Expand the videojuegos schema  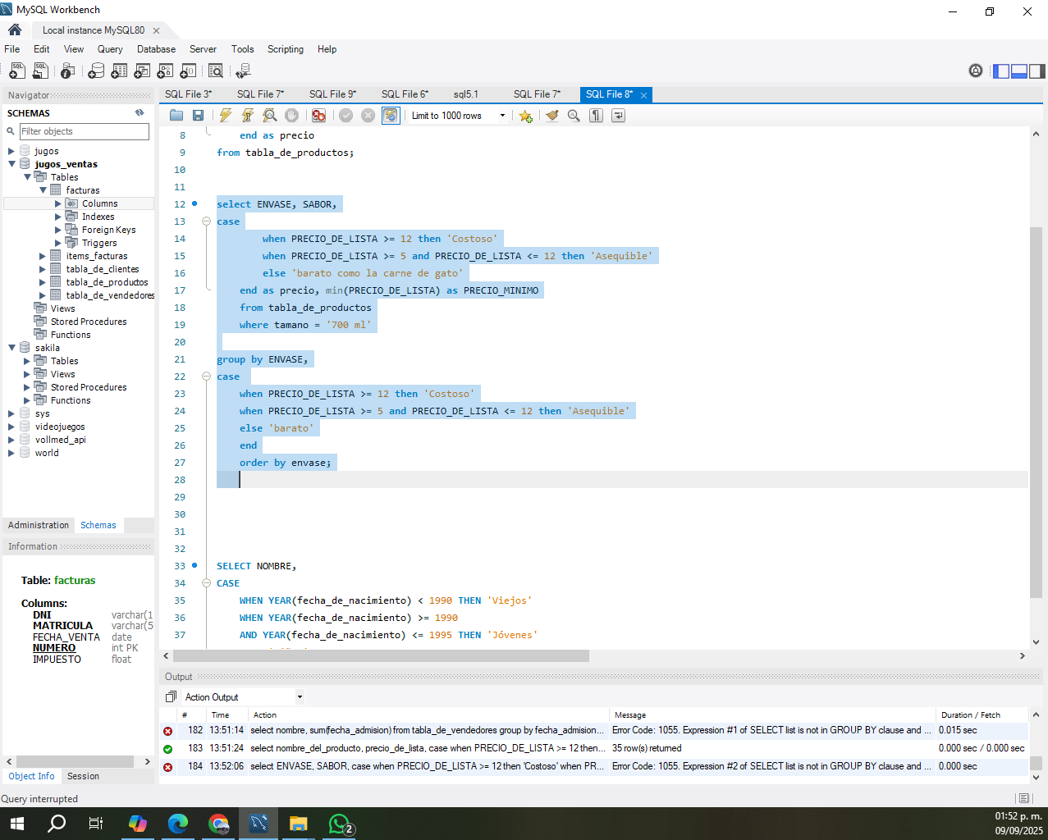[x=11, y=427]
